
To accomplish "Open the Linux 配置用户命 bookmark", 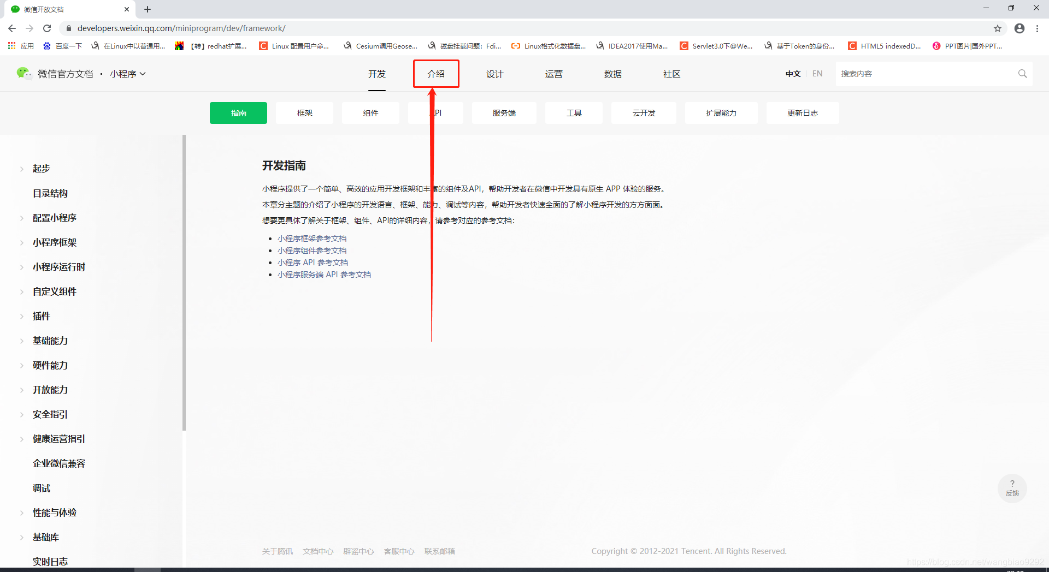I will [x=294, y=46].
